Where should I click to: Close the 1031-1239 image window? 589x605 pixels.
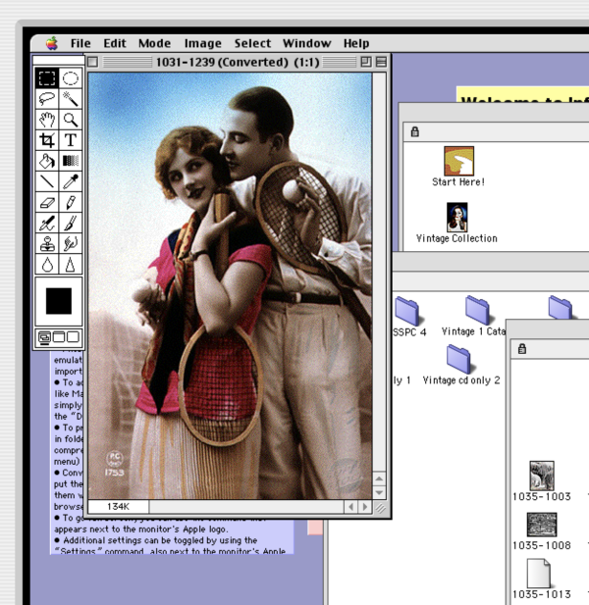pyautogui.click(x=92, y=62)
